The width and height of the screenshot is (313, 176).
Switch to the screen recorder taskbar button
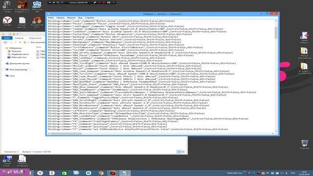(x=113, y=173)
